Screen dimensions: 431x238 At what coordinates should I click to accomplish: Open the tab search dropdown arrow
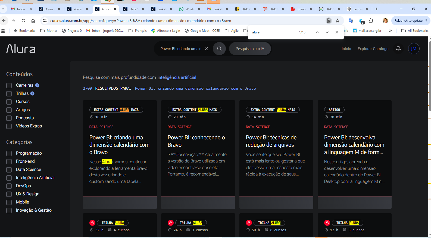click(x=3, y=9)
